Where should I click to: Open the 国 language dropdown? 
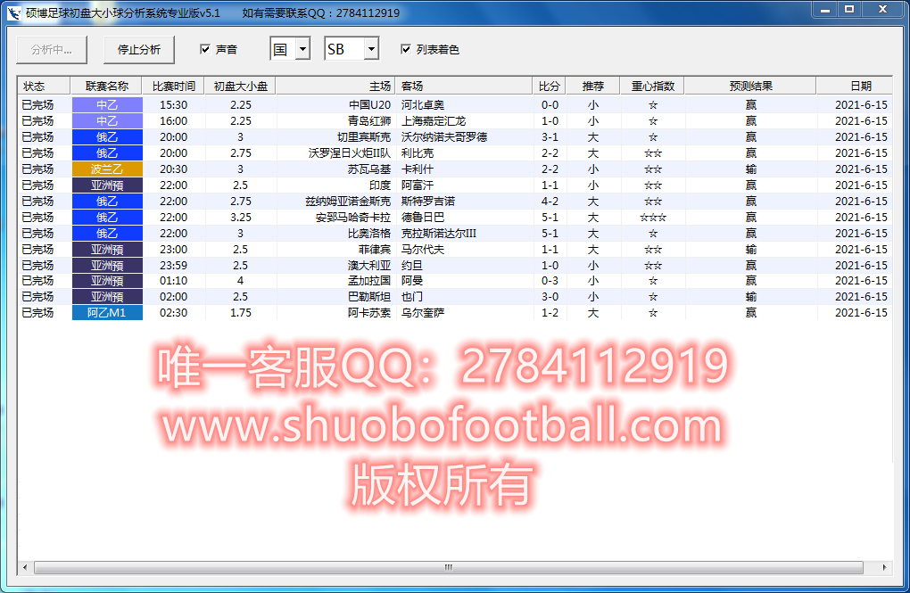(x=303, y=49)
